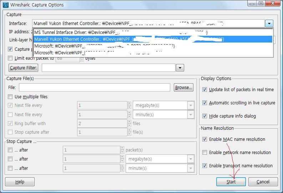Open the minute(s) unit dropdown for next file
Screen dimensions: 283x193
tap(191, 115)
